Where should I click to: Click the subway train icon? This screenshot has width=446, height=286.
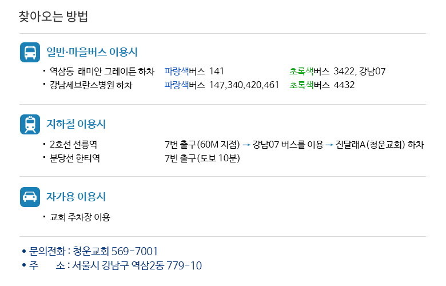coord(30,124)
